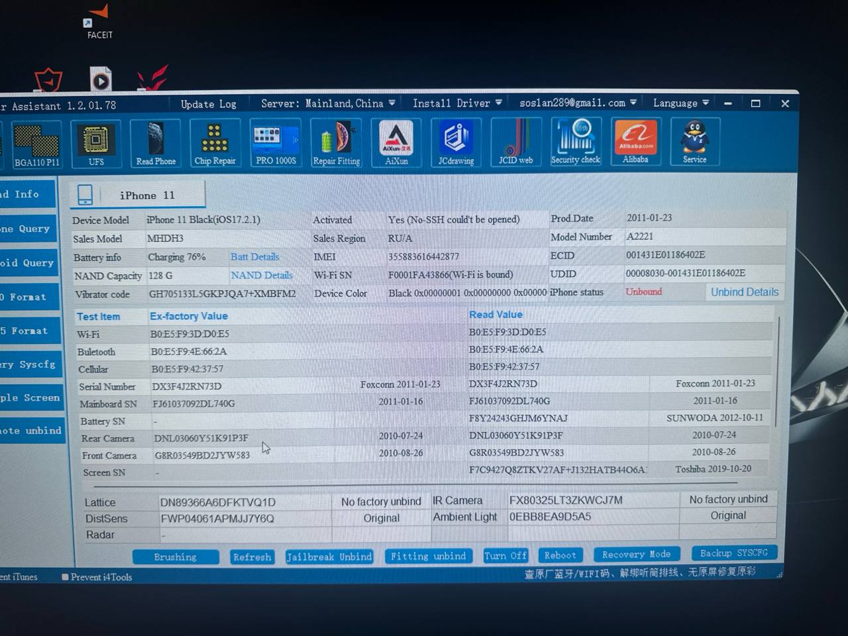Open Chip Repair tool
The image size is (848, 636).
point(215,142)
